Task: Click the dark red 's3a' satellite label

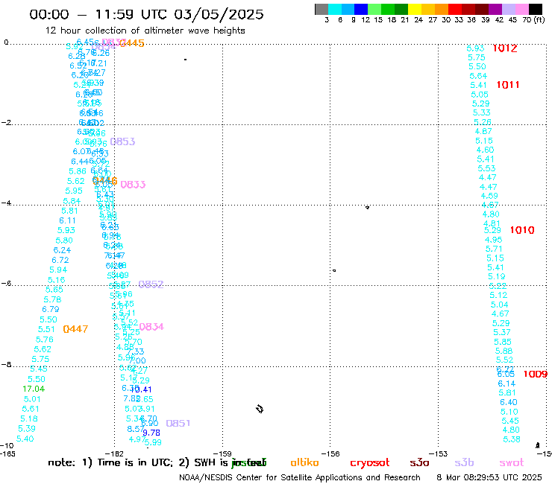Action: 419,463
